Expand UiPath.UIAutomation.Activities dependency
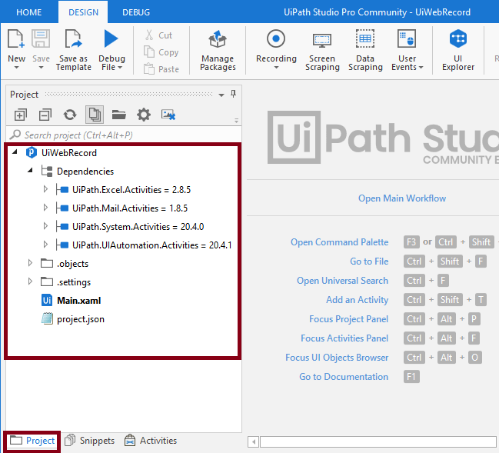The width and height of the screenshot is (499, 453). click(x=45, y=245)
